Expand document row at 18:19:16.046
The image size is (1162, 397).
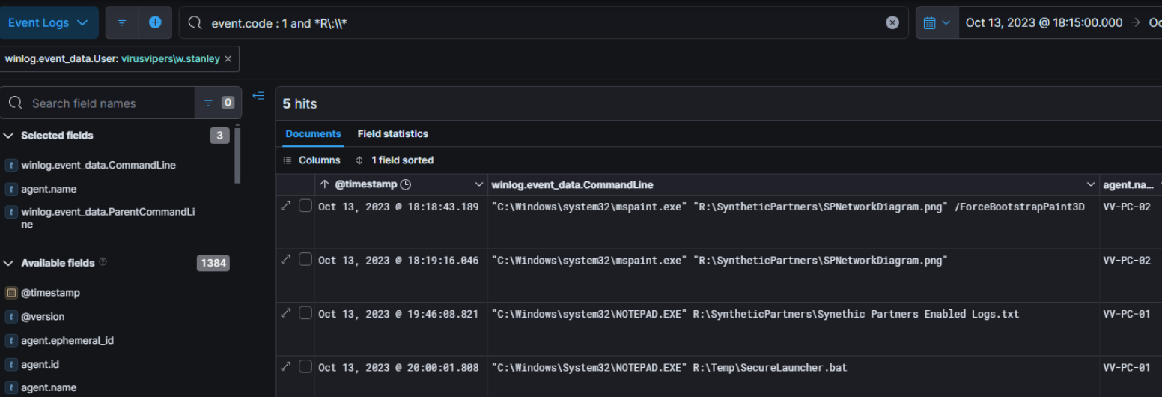(285, 259)
